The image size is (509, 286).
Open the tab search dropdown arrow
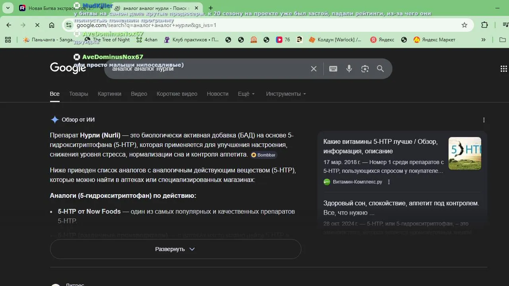pos(8,8)
